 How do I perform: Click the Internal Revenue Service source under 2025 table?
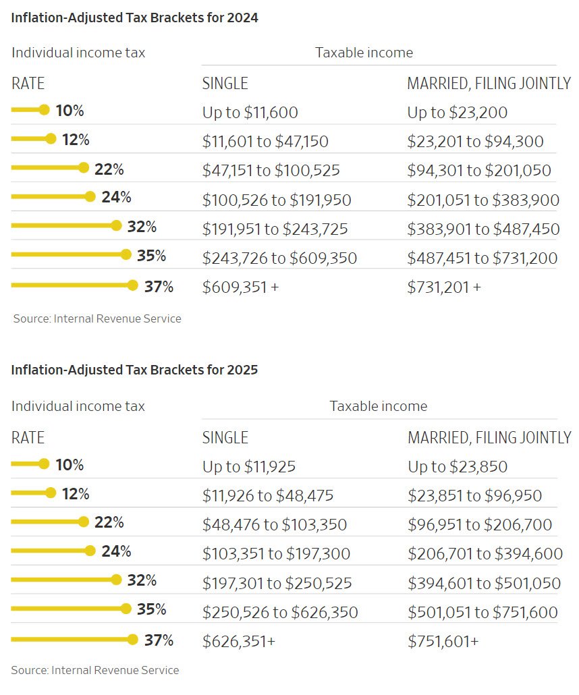[x=95, y=670]
